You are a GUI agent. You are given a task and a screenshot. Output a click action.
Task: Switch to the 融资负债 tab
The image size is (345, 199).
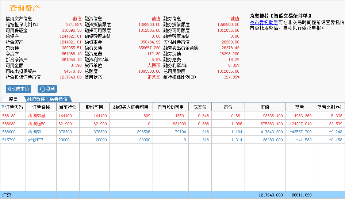(x=36, y=99)
